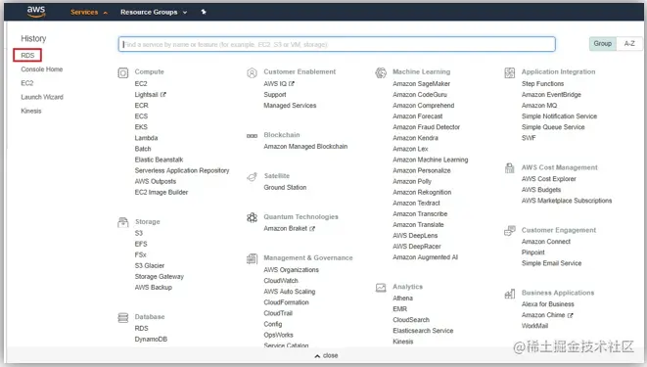
Task: Open RDS from History
Action: click(x=27, y=55)
